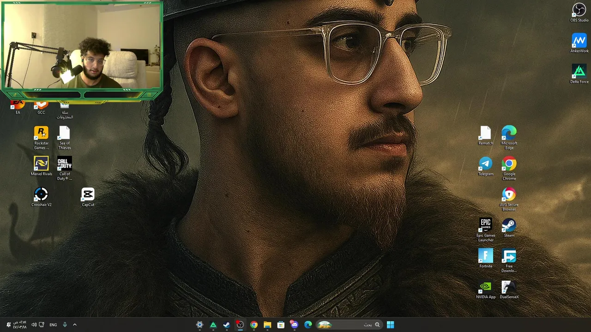Open Steam from the taskbar
This screenshot has height=332, width=591.
226,325
